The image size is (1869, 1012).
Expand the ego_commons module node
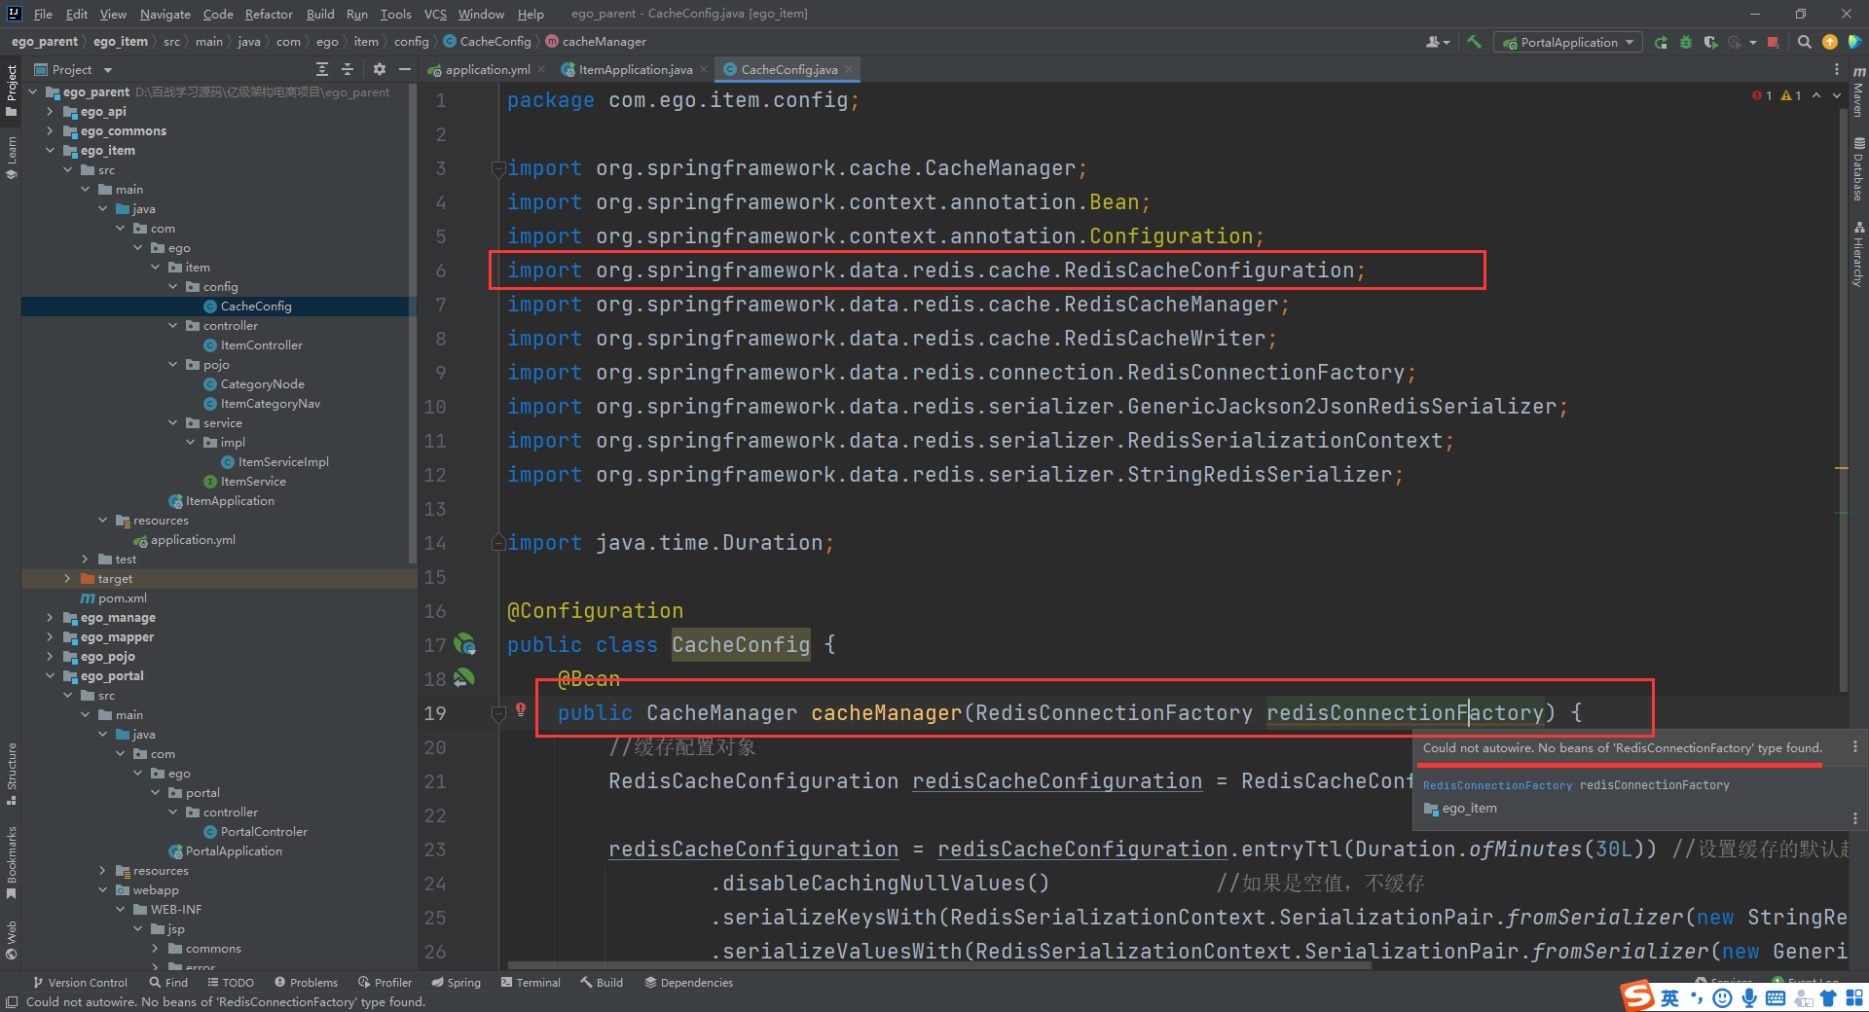(x=50, y=130)
